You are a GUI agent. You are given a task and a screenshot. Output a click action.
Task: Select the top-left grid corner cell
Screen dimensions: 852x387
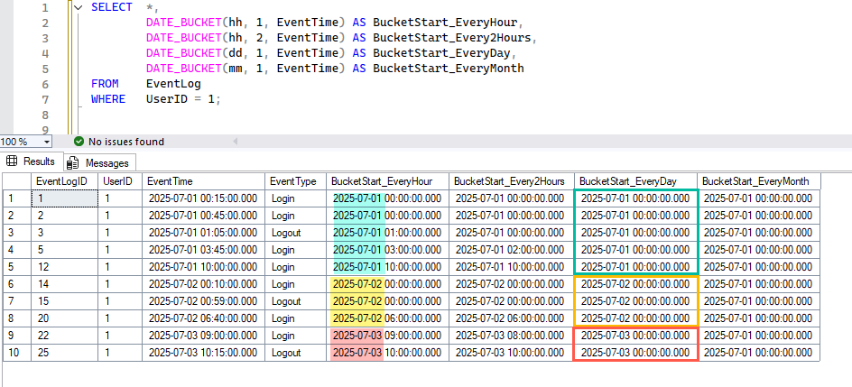point(15,181)
